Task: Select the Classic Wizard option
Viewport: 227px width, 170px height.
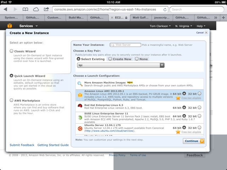Action: coord(11,51)
